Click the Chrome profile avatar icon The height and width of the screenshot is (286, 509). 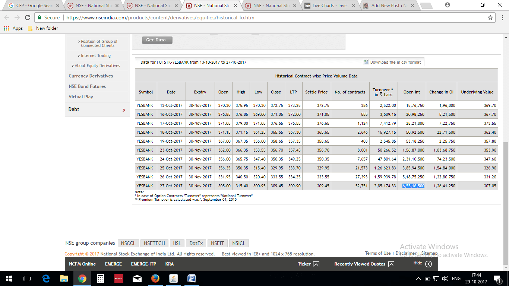448,5
